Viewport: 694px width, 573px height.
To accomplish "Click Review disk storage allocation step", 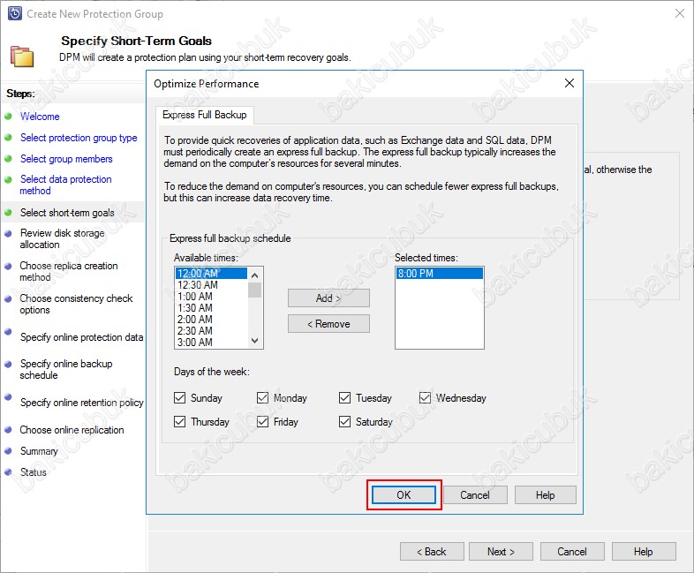I will click(x=62, y=239).
